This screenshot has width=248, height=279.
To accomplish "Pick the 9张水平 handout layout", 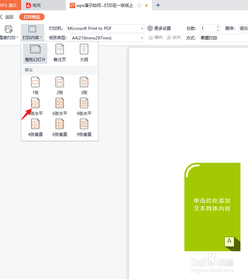I will [84, 107].
